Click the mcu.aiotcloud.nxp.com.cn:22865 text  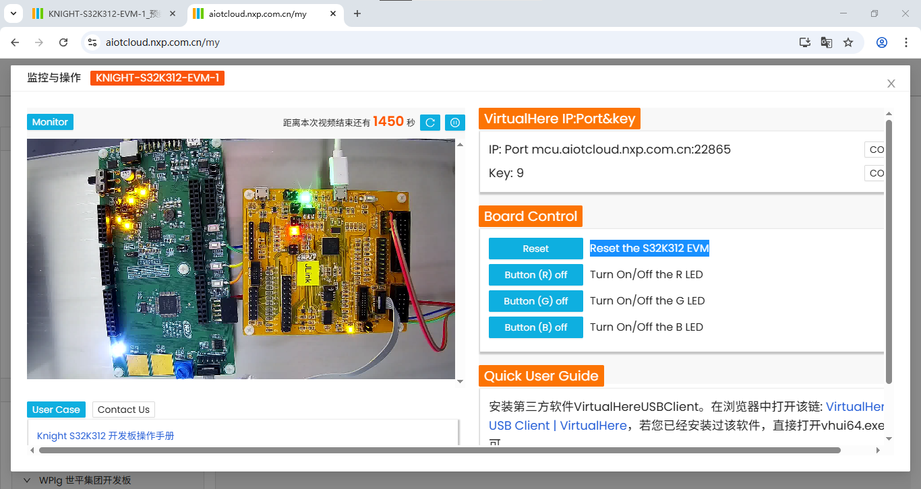[x=631, y=150]
